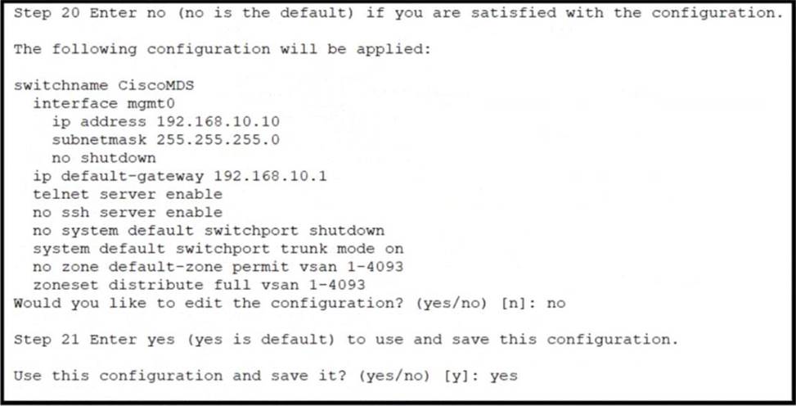This screenshot has width=796, height=406.
Task: Click the zoneset distribute full vsan line
Action: [199, 285]
